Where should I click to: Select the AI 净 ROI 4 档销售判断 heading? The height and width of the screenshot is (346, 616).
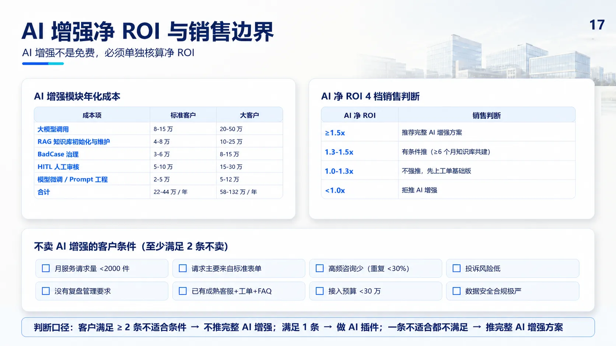pyautogui.click(x=370, y=96)
